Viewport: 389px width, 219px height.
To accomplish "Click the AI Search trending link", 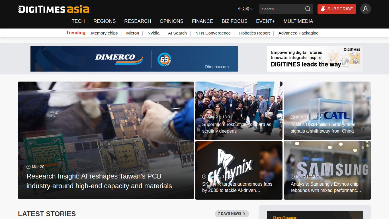I will 177,33.
